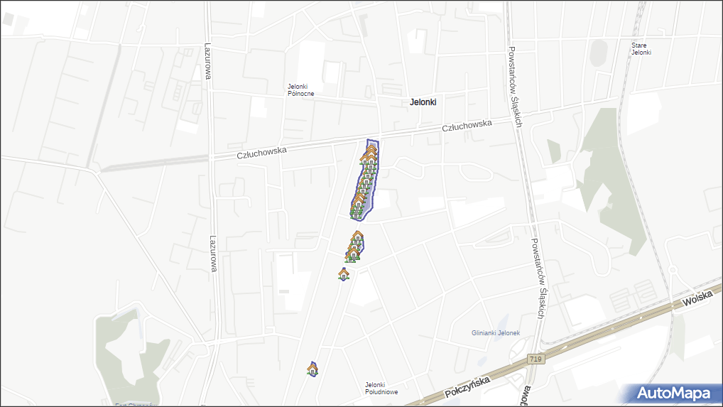723x407 pixels.
Task: Click the right Człuchowska street label
Action: (467, 126)
